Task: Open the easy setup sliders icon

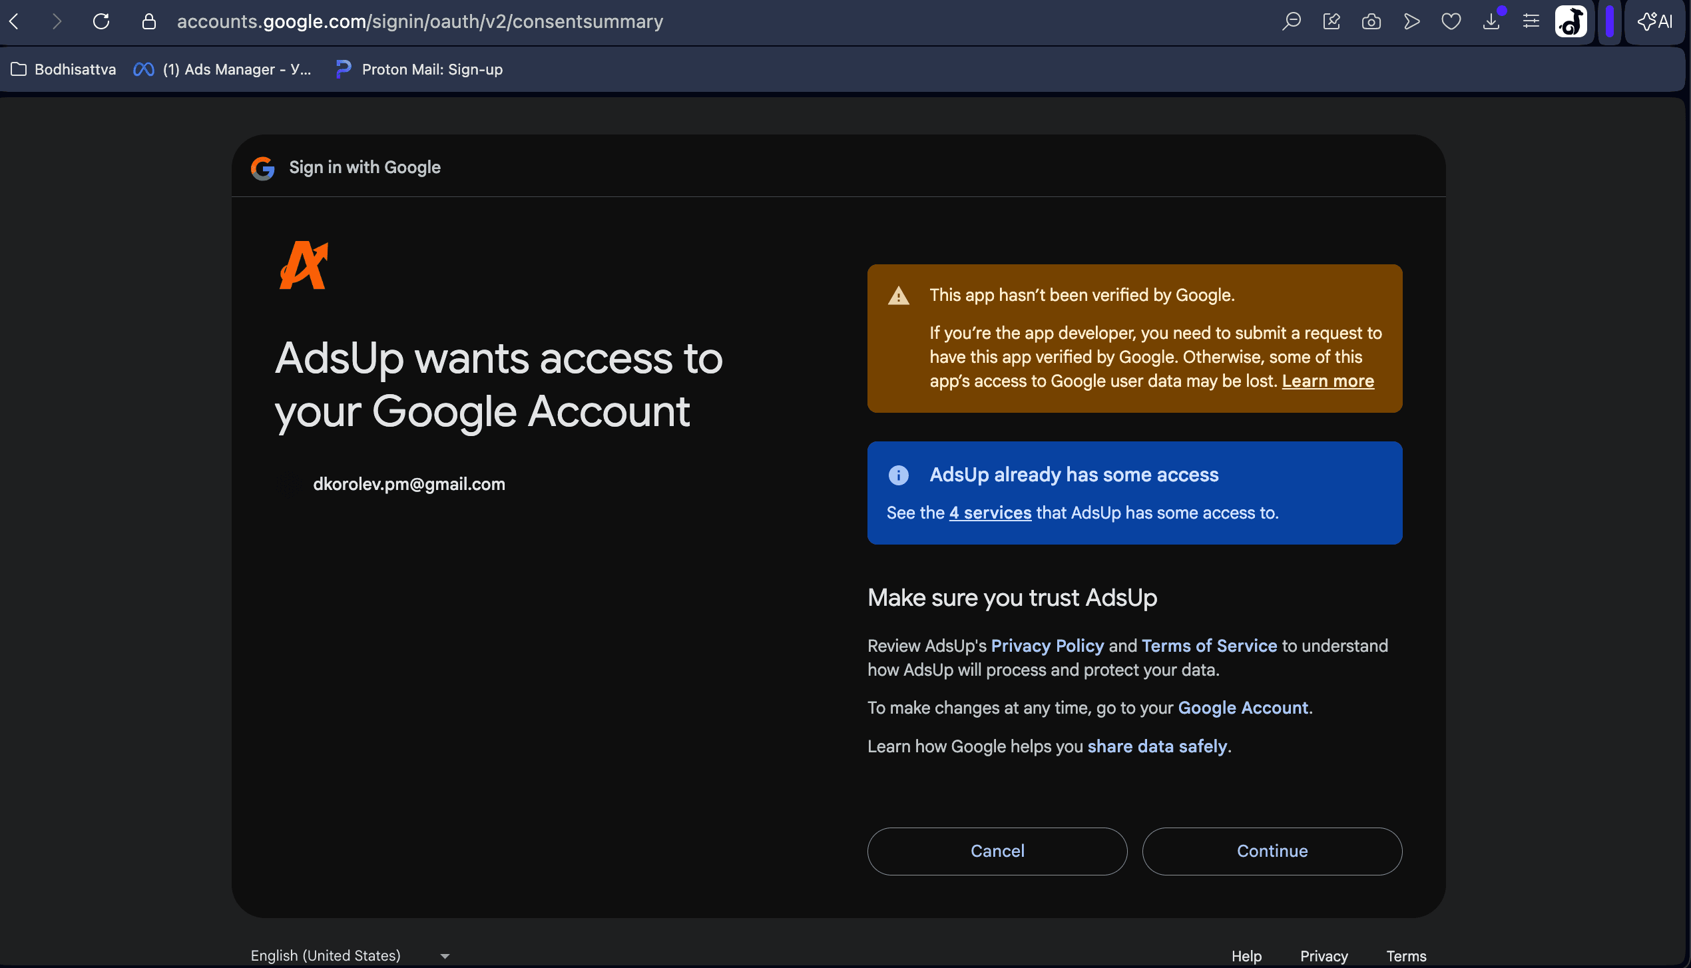Action: [x=1531, y=21]
